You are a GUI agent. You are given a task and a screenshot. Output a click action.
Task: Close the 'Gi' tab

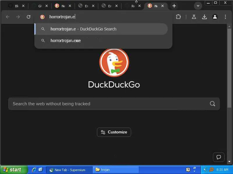tap(47, 6)
